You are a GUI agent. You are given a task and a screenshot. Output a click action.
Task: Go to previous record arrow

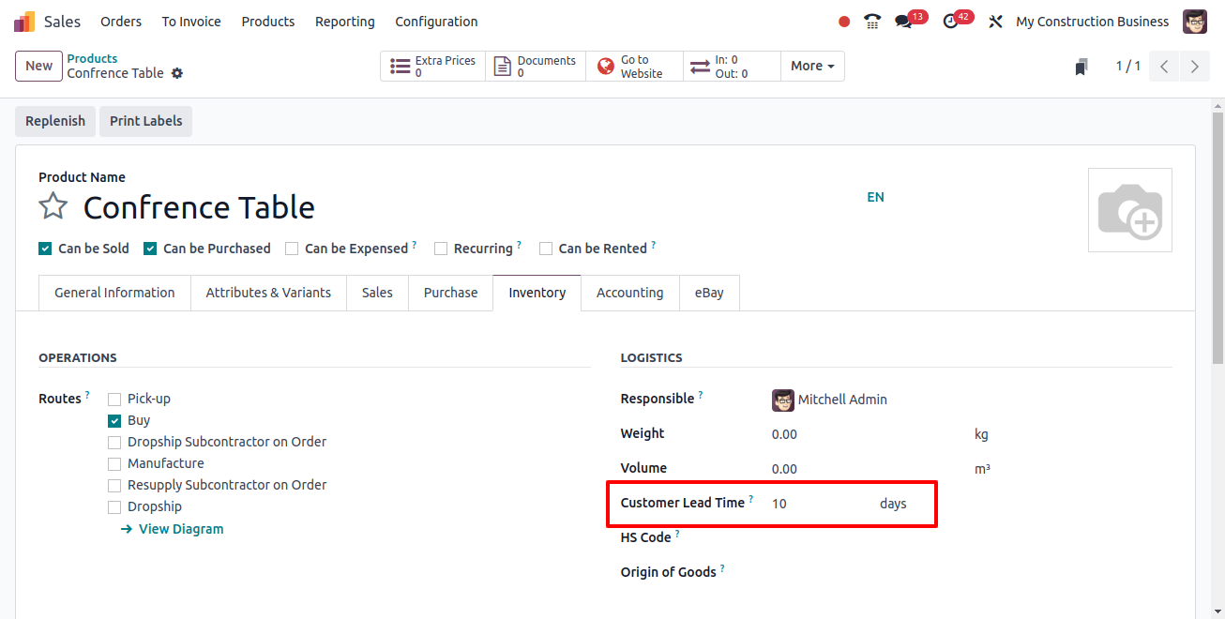pyautogui.click(x=1164, y=67)
